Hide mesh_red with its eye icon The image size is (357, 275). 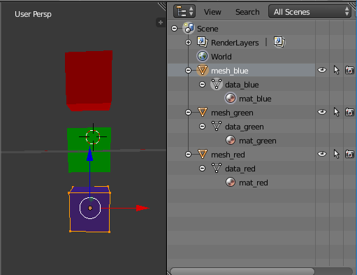322,154
